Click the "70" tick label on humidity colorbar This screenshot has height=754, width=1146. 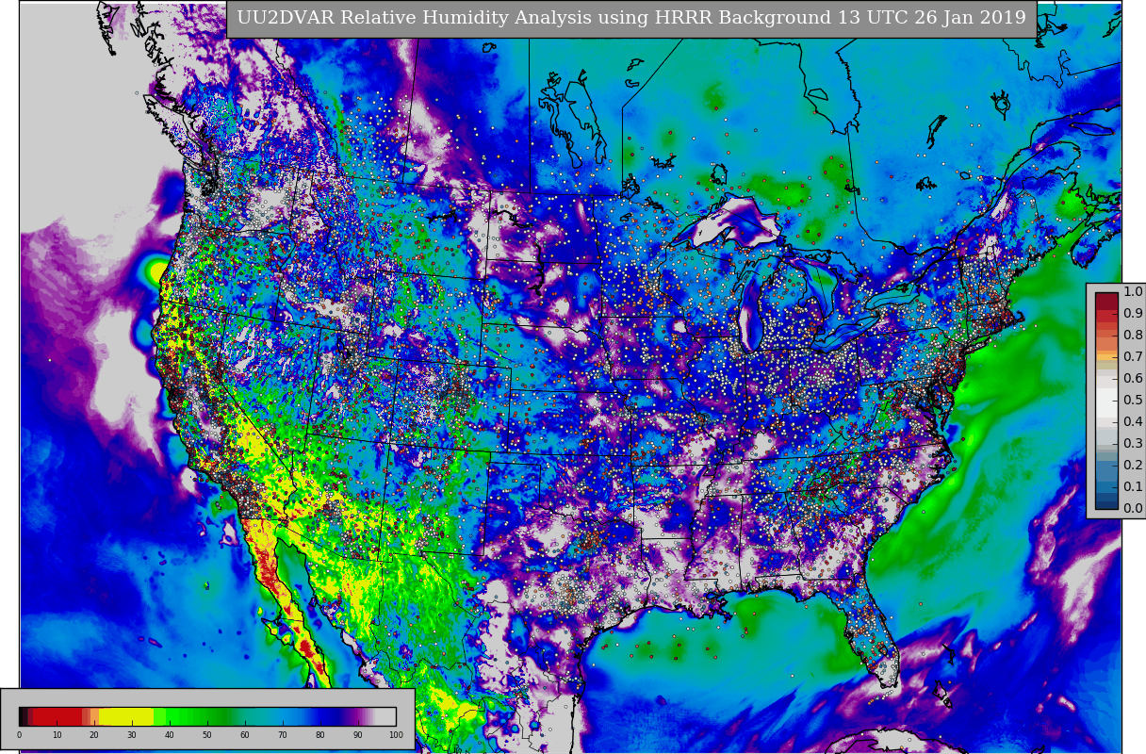pyautogui.click(x=283, y=735)
